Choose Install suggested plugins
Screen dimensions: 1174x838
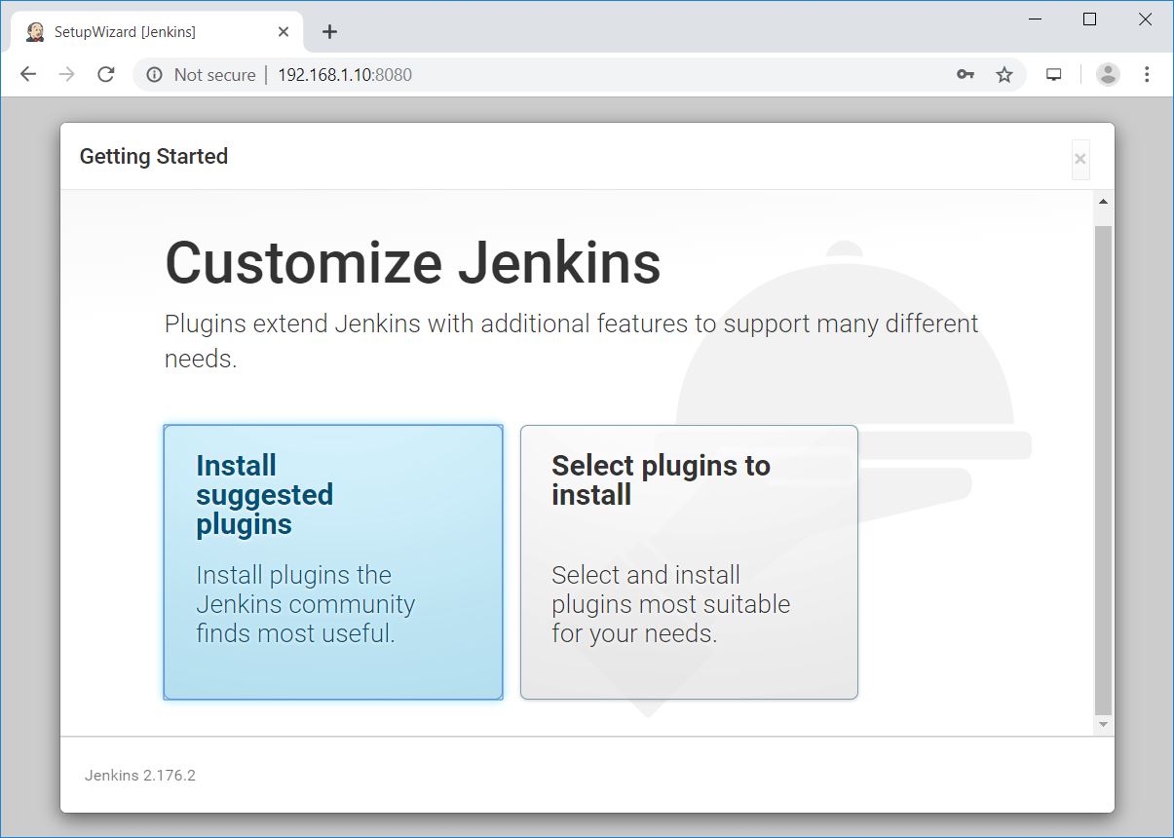click(333, 562)
